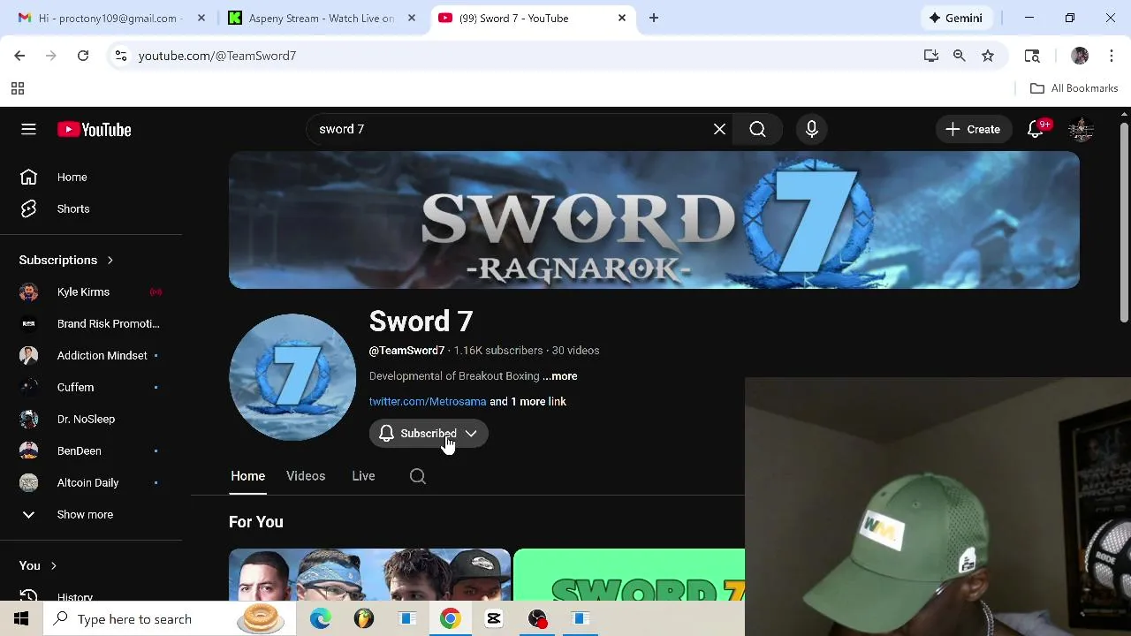Close the Sword 7 YouTube tab

(x=621, y=18)
